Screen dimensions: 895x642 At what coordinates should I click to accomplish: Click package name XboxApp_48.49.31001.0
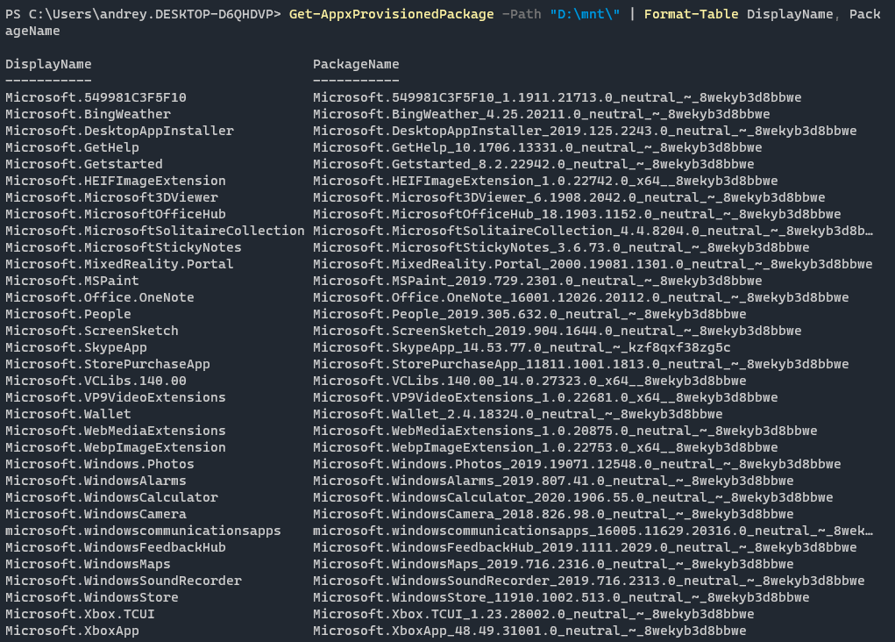click(529, 631)
